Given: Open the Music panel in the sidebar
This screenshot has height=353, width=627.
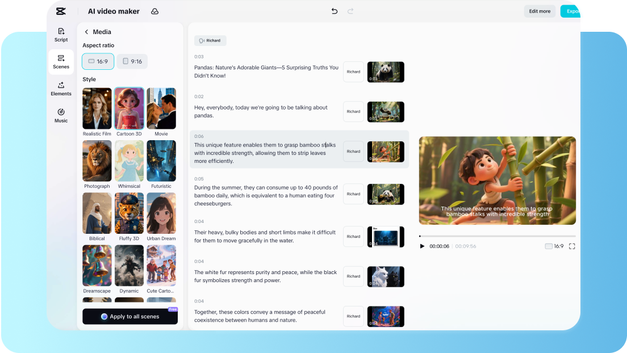Looking at the screenshot, I should 61,115.
